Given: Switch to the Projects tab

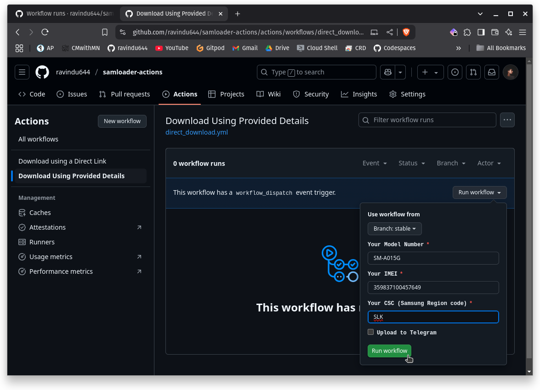Looking at the screenshot, I should coord(227,94).
